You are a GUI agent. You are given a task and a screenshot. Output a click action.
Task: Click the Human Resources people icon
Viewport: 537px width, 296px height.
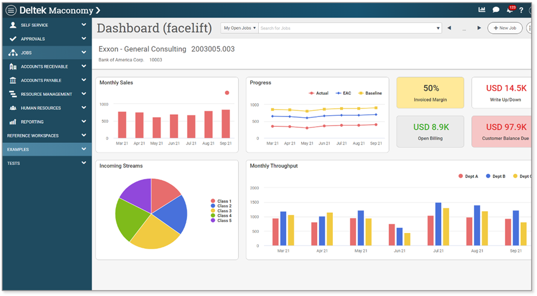click(x=13, y=108)
